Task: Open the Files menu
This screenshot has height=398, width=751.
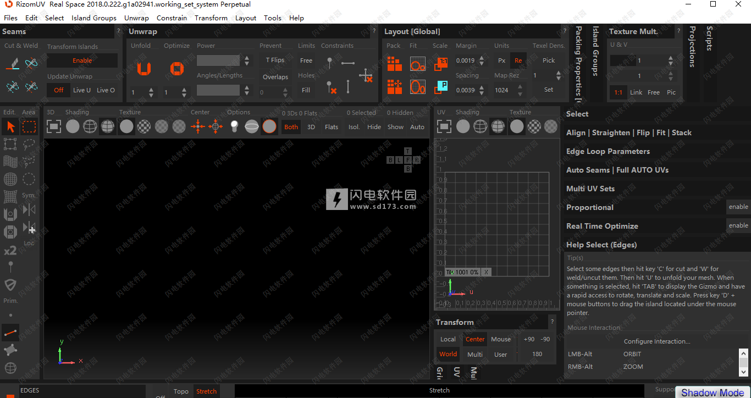Action: point(10,18)
